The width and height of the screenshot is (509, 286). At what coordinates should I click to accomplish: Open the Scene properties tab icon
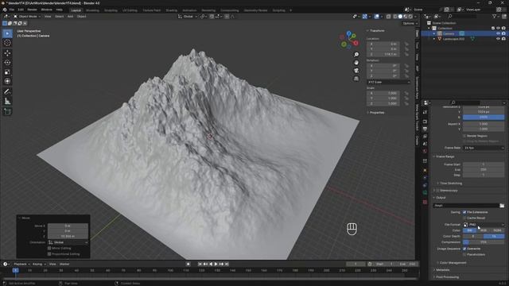(425, 144)
